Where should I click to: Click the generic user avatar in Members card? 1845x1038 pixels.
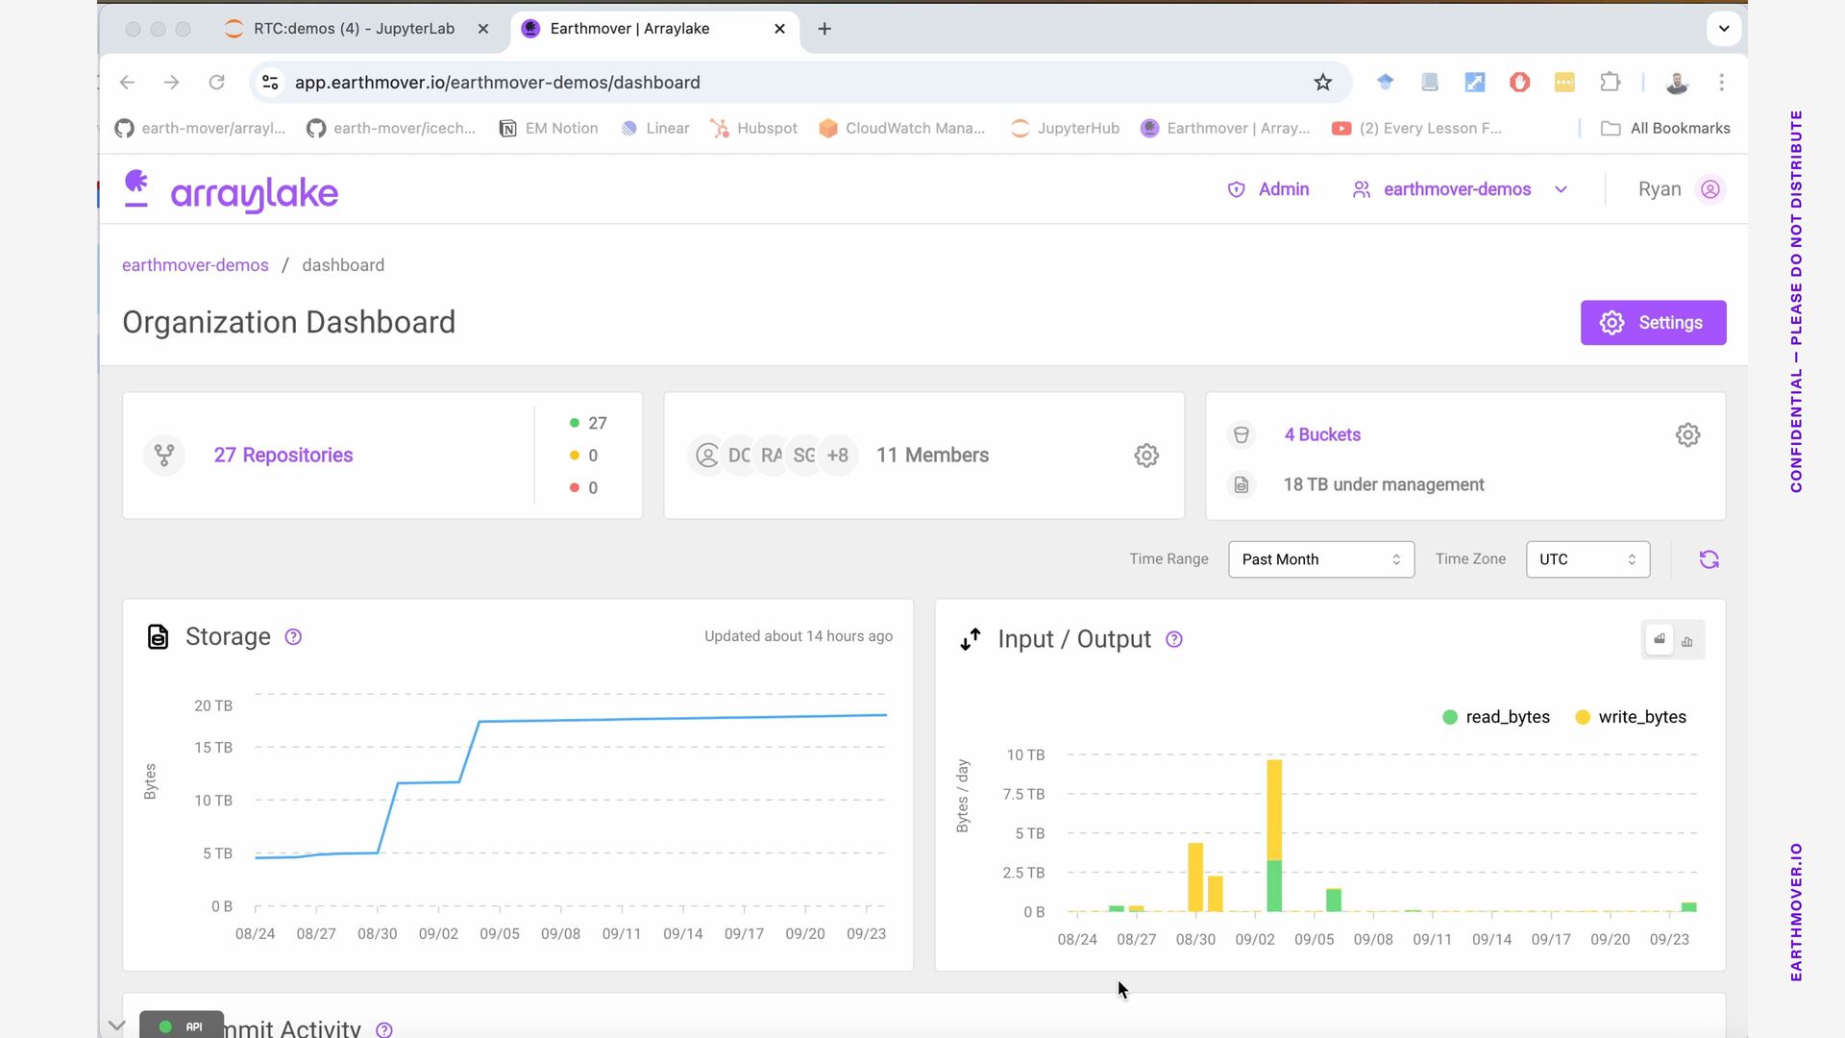[x=707, y=456]
